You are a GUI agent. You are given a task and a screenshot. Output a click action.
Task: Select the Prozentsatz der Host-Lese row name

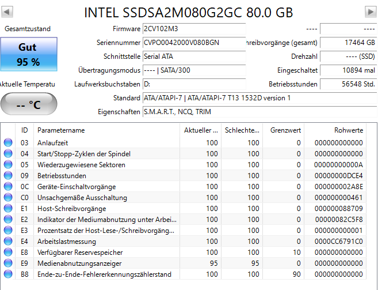[x=106, y=231]
